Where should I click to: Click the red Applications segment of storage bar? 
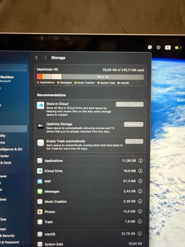39,77
